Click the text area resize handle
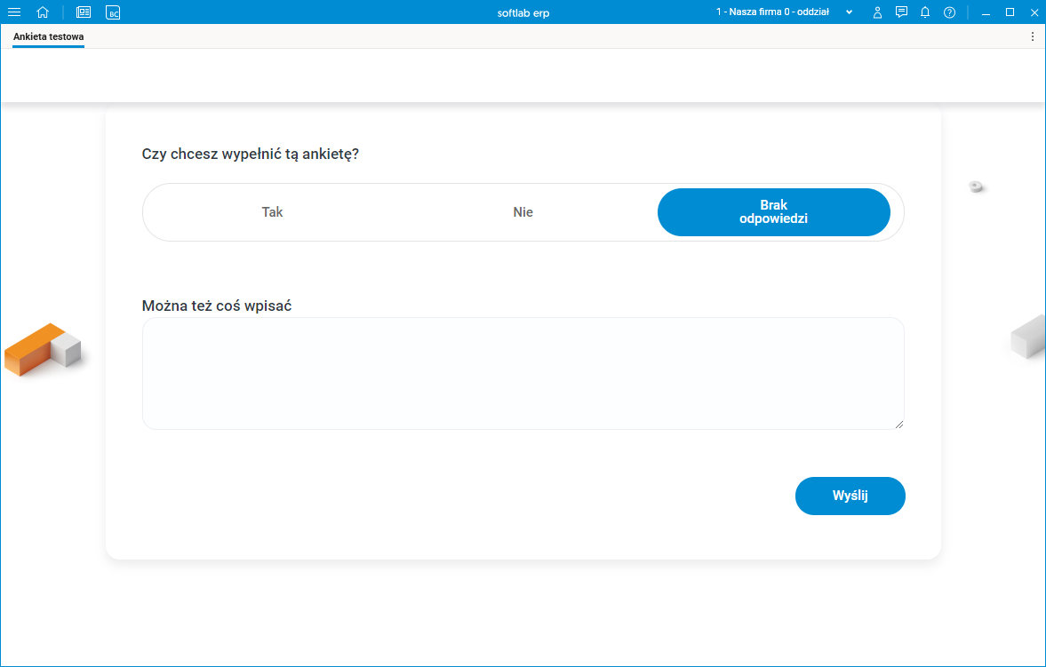Viewport: 1046px width, 667px height. (899, 425)
